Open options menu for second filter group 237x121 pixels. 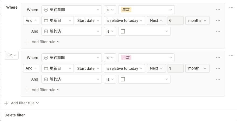[x=231, y=55]
